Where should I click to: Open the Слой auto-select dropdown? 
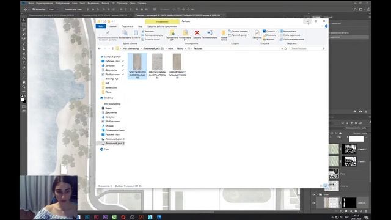(54, 9)
